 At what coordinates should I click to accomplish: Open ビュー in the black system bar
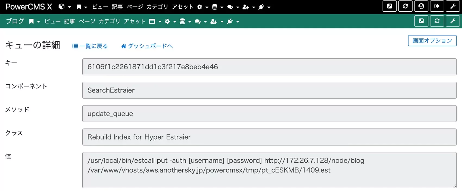100,7
